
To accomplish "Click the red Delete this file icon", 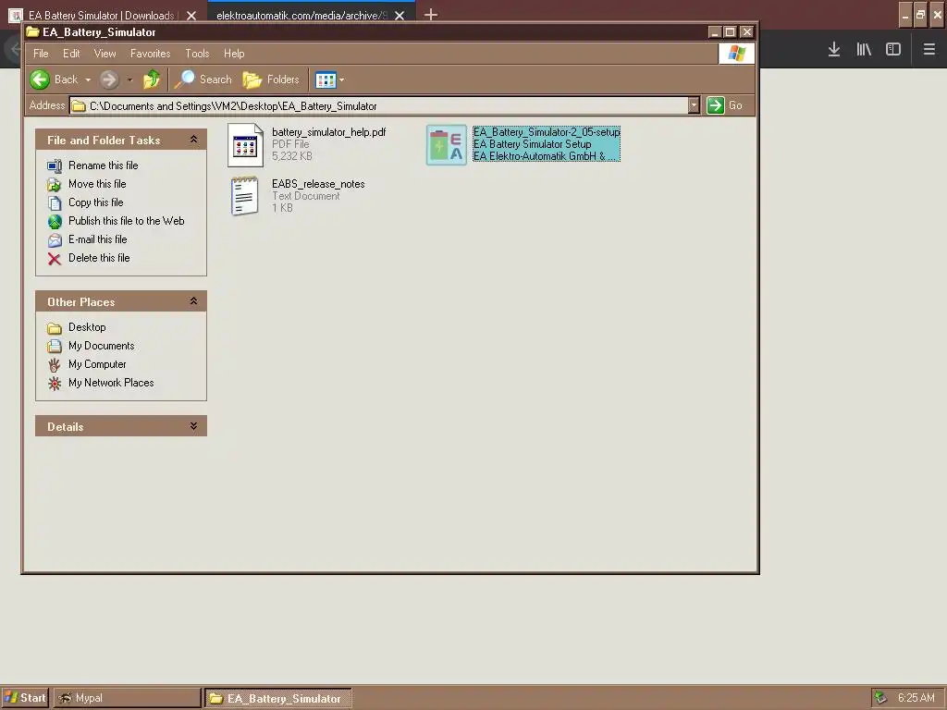I will click(55, 259).
